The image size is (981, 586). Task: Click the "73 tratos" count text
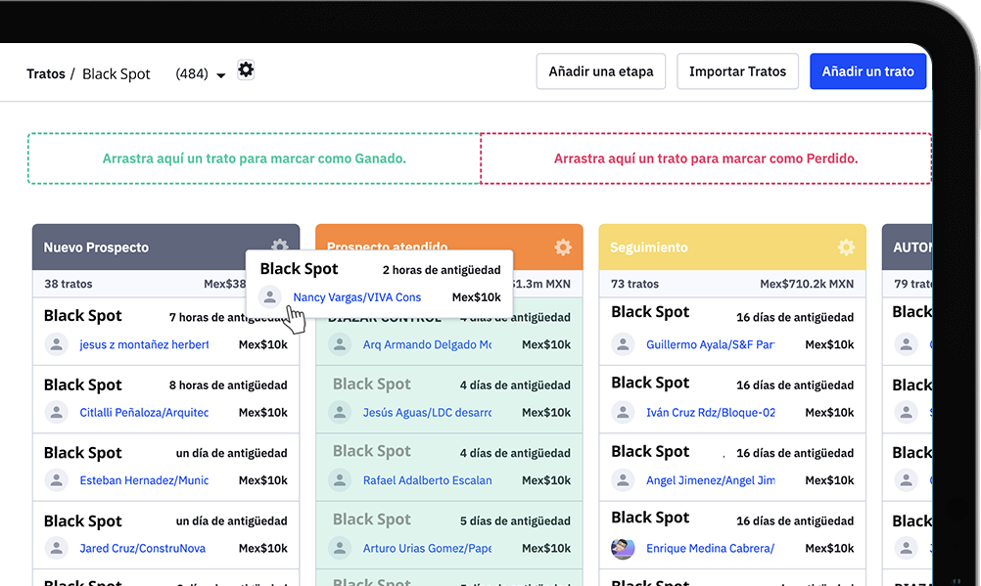[635, 284]
